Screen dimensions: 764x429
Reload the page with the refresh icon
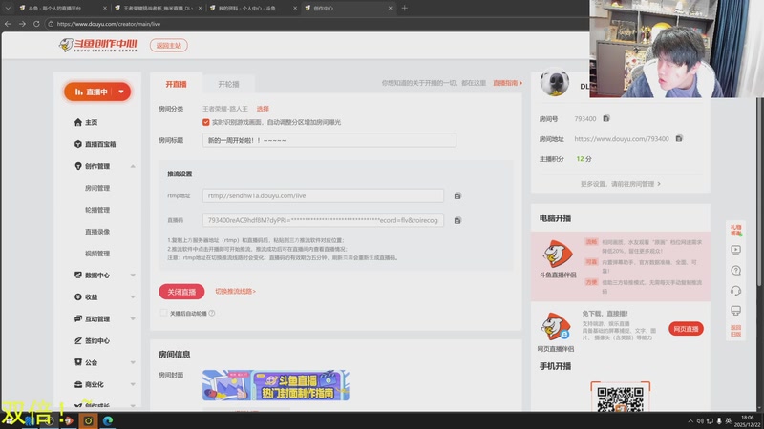(36, 23)
